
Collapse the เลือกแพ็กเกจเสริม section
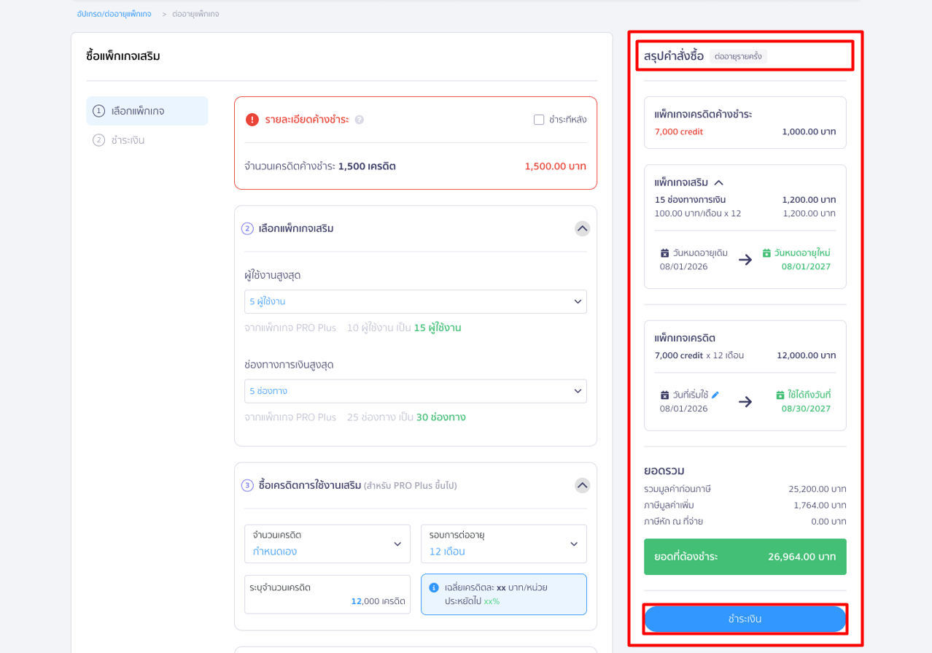[x=582, y=228]
